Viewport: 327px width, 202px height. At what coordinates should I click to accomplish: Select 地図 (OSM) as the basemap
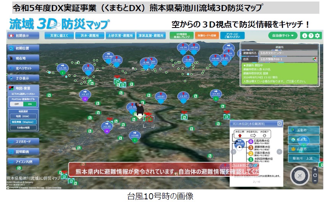pyautogui.click(x=23, y=115)
